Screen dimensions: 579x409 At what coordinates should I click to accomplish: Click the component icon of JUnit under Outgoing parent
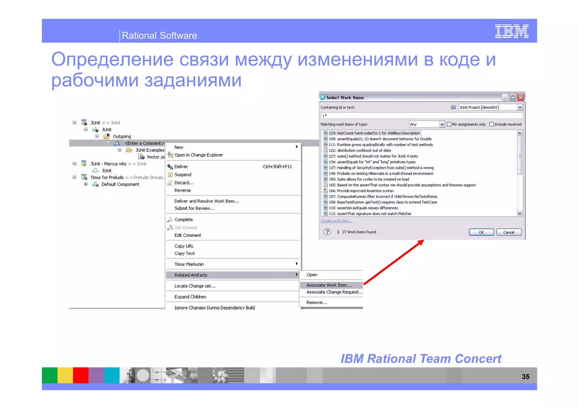[96, 129]
